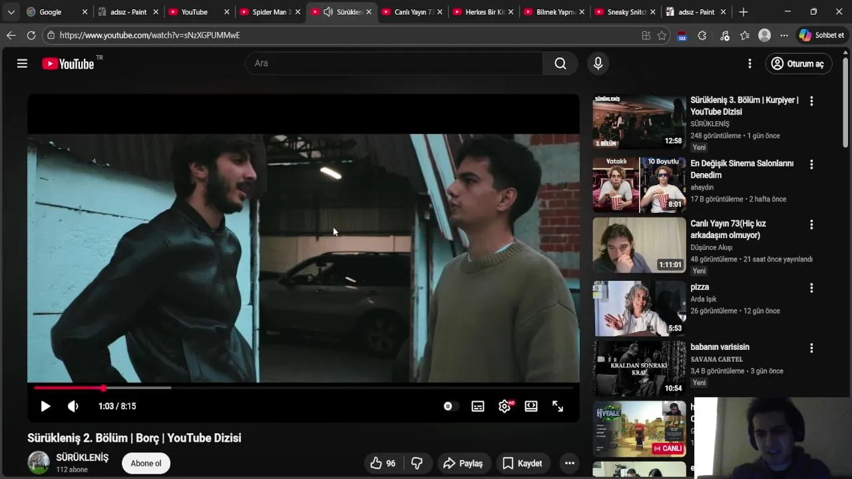Open options for En Değişik Sinema video
This screenshot has width=852, height=479.
click(x=811, y=164)
